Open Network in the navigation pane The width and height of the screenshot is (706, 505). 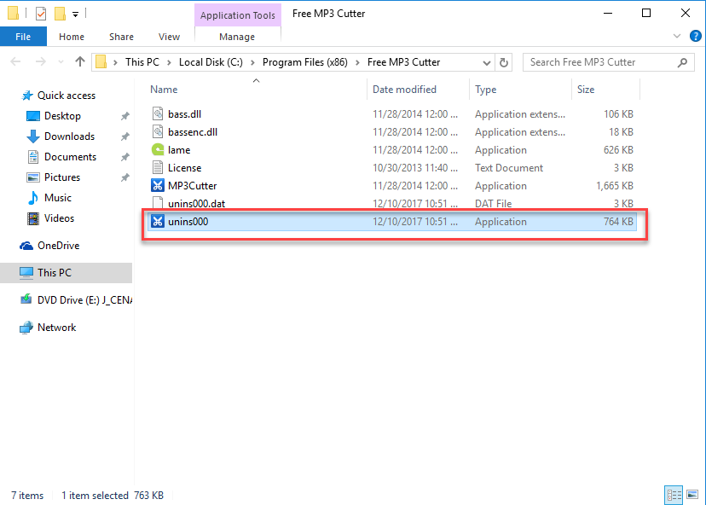(x=56, y=328)
